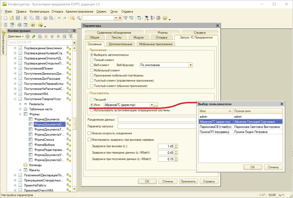293x198 pixels.
Task: Click the Cut scissors icon
Action: point(25,18)
